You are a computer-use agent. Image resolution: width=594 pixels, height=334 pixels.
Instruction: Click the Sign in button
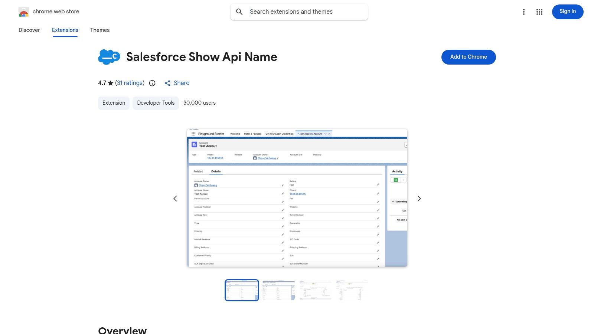point(567,12)
